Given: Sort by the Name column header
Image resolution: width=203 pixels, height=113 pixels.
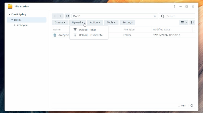Looking at the screenshot, I should click(57, 29).
